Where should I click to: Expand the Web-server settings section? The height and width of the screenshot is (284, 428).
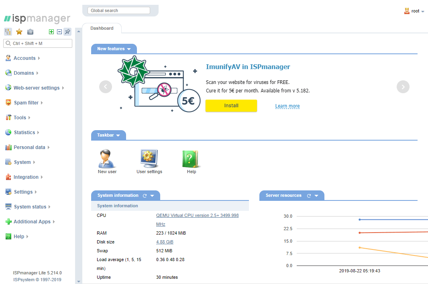pos(63,88)
